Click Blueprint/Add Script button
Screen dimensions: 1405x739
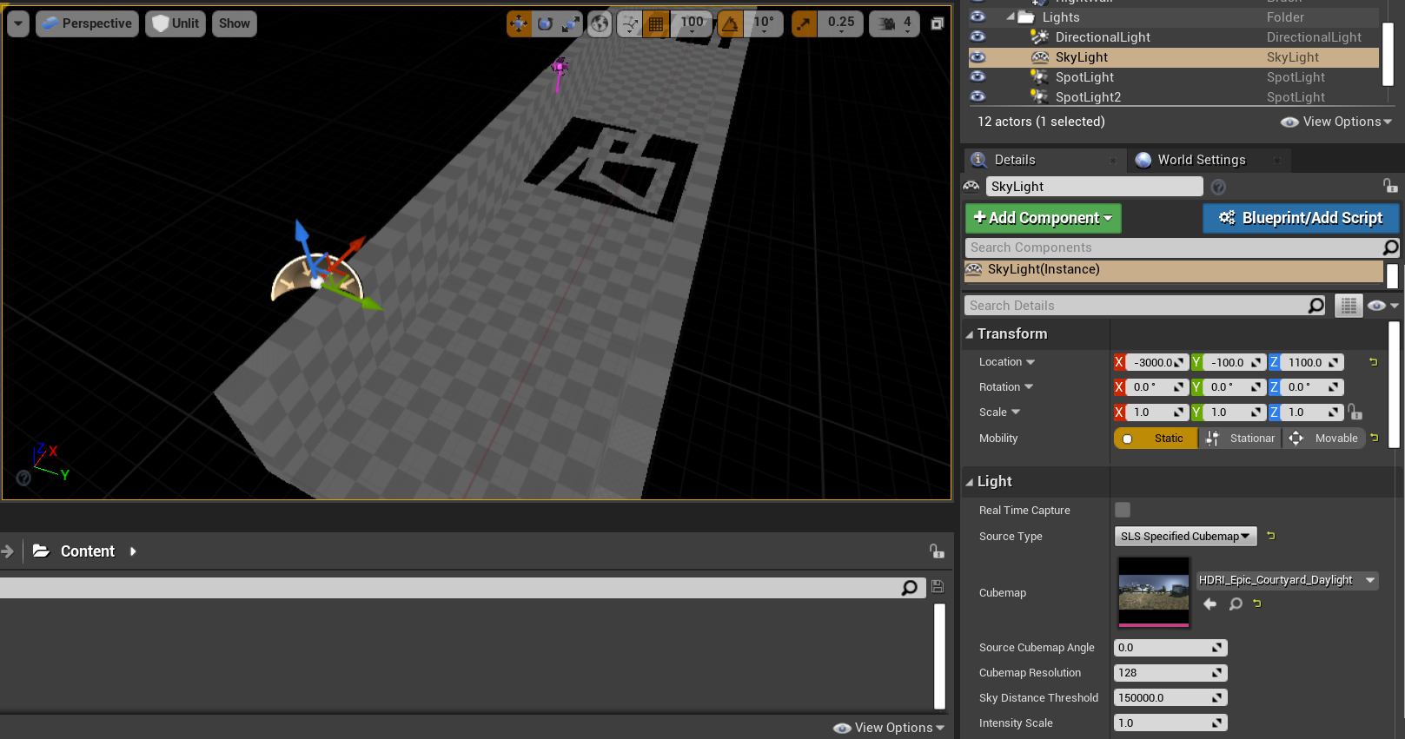[1301, 218]
